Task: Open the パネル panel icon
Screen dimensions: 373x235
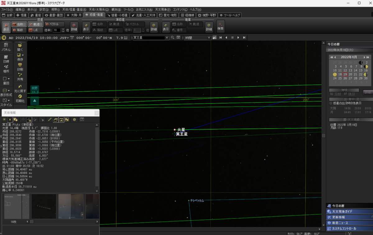Action: click(x=6, y=47)
